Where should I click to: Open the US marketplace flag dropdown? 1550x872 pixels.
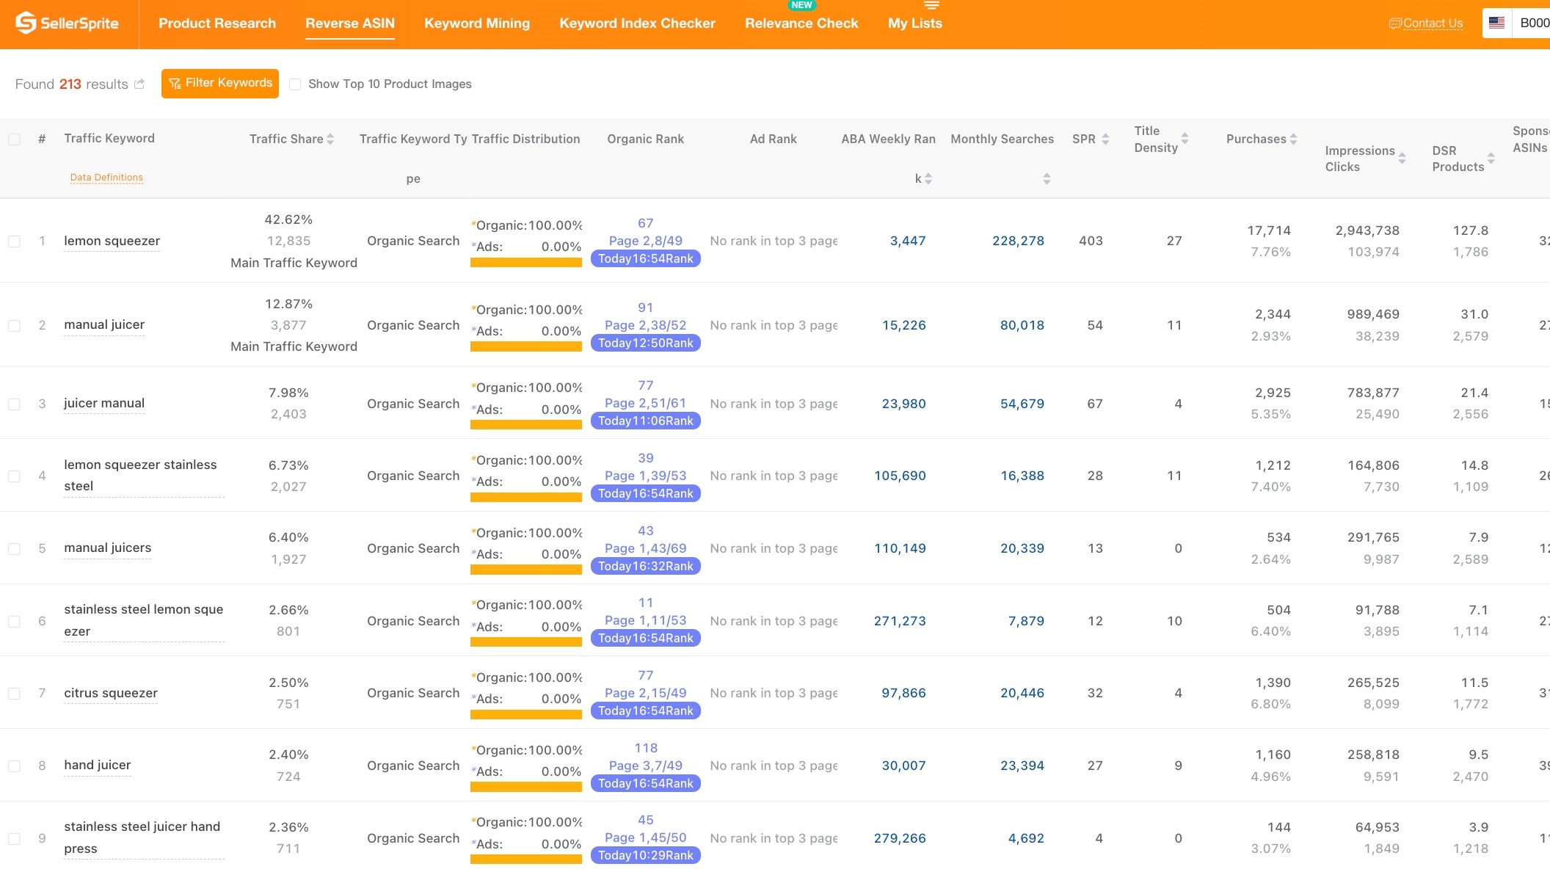[x=1497, y=23]
